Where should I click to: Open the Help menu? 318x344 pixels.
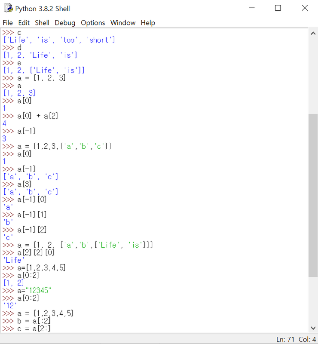[148, 23]
